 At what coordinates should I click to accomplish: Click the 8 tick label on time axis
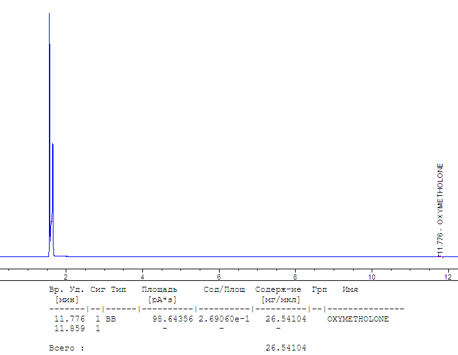[295, 276]
